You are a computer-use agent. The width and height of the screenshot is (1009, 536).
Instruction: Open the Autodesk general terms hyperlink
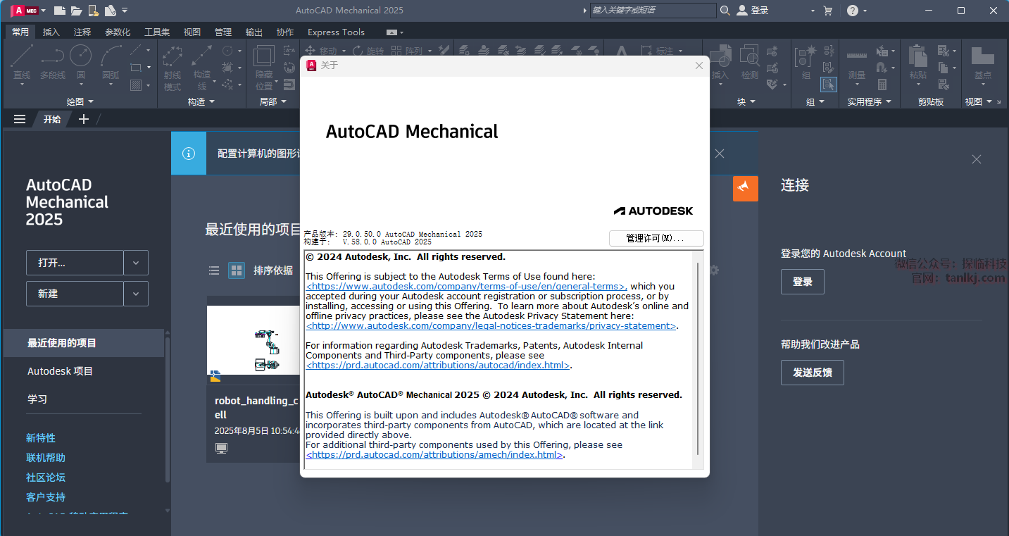click(466, 287)
